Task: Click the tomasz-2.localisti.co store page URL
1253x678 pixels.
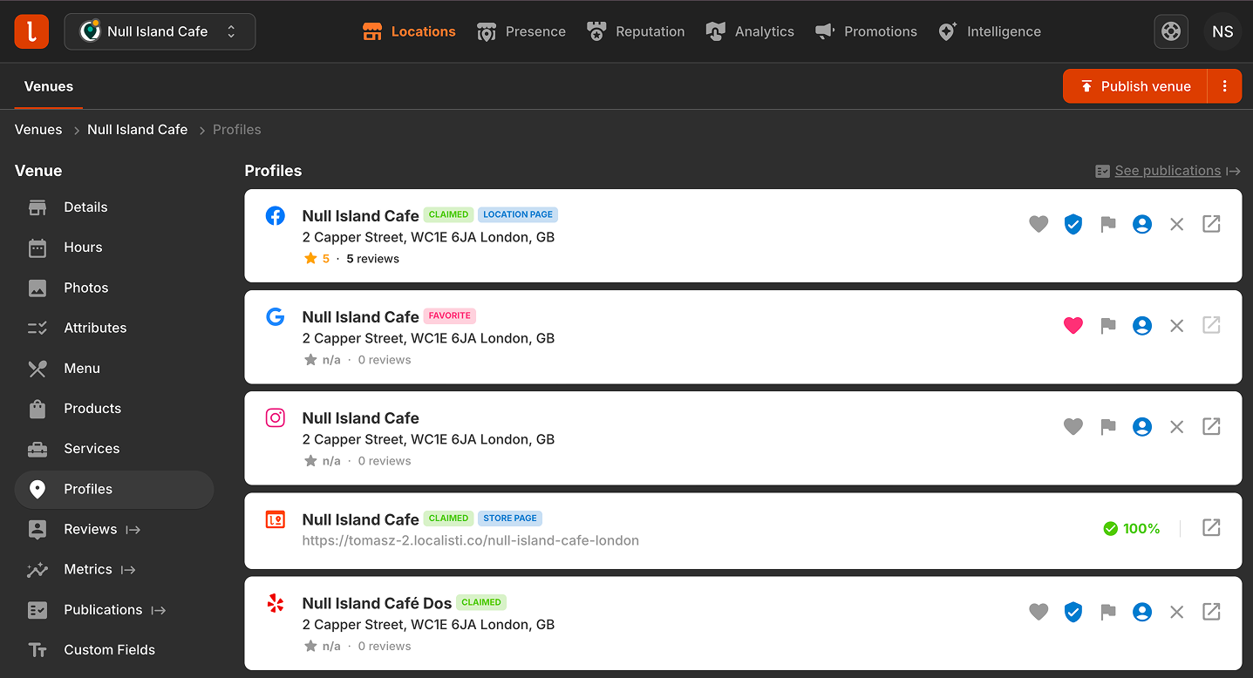Action: [x=471, y=540]
